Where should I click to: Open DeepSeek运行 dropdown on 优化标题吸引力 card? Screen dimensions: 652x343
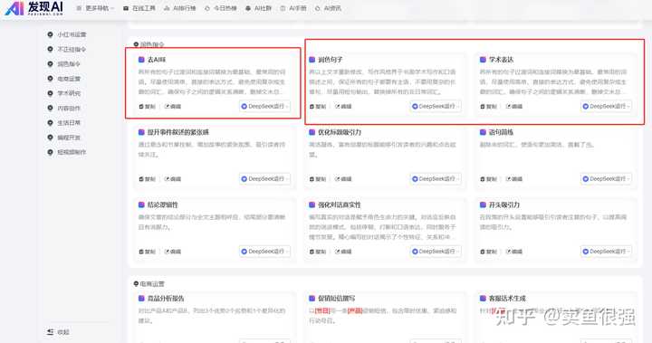point(436,179)
